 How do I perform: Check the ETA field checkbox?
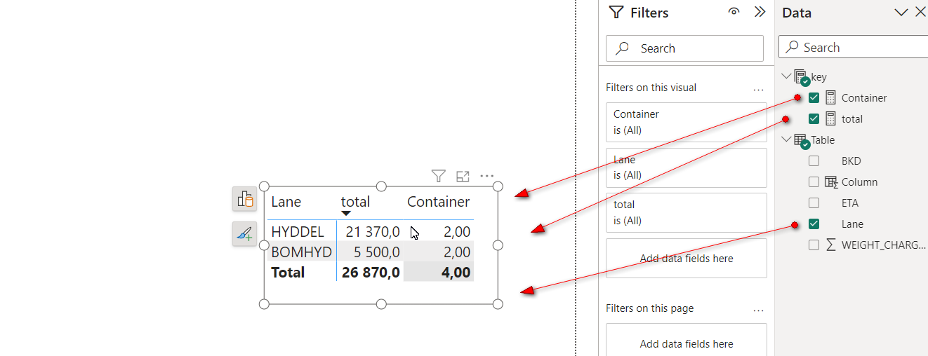(x=814, y=203)
